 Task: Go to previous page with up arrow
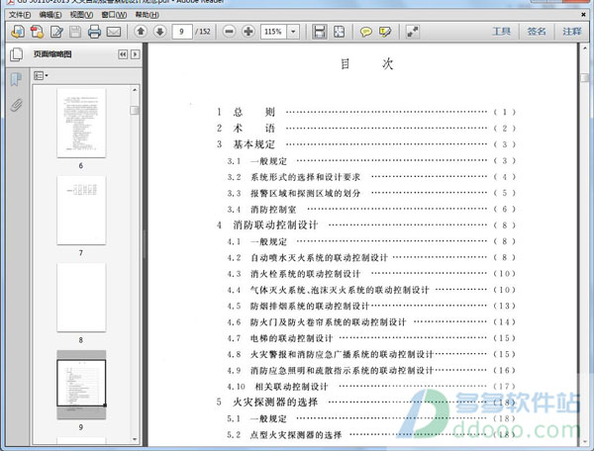pyautogui.click(x=141, y=31)
